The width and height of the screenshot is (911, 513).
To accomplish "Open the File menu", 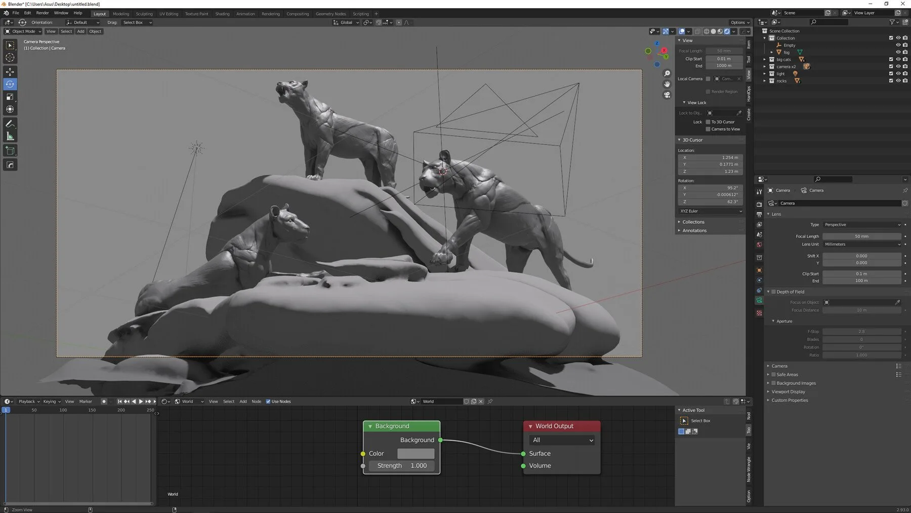I will (16, 13).
